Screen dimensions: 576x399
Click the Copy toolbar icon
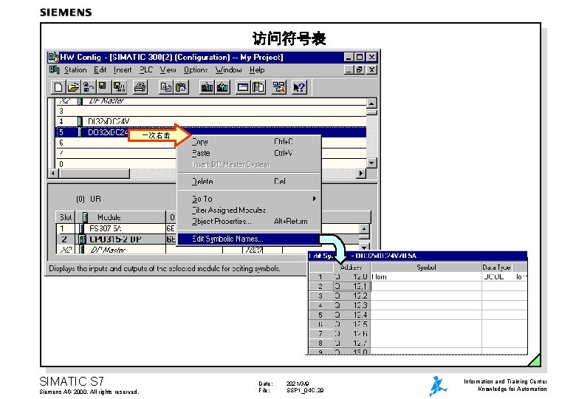pos(165,87)
